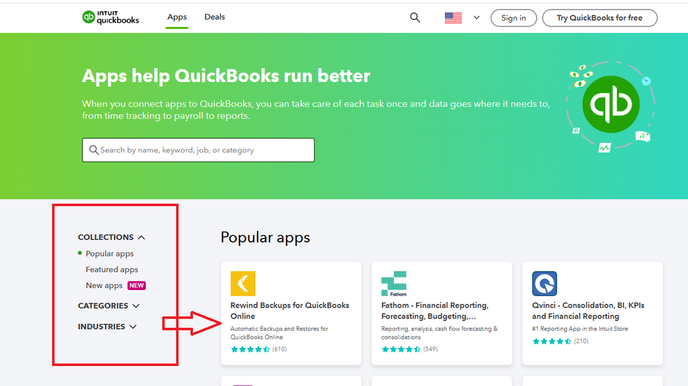Switch to the Apps tab
This screenshot has width=688, height=386.
pos(177,17)
